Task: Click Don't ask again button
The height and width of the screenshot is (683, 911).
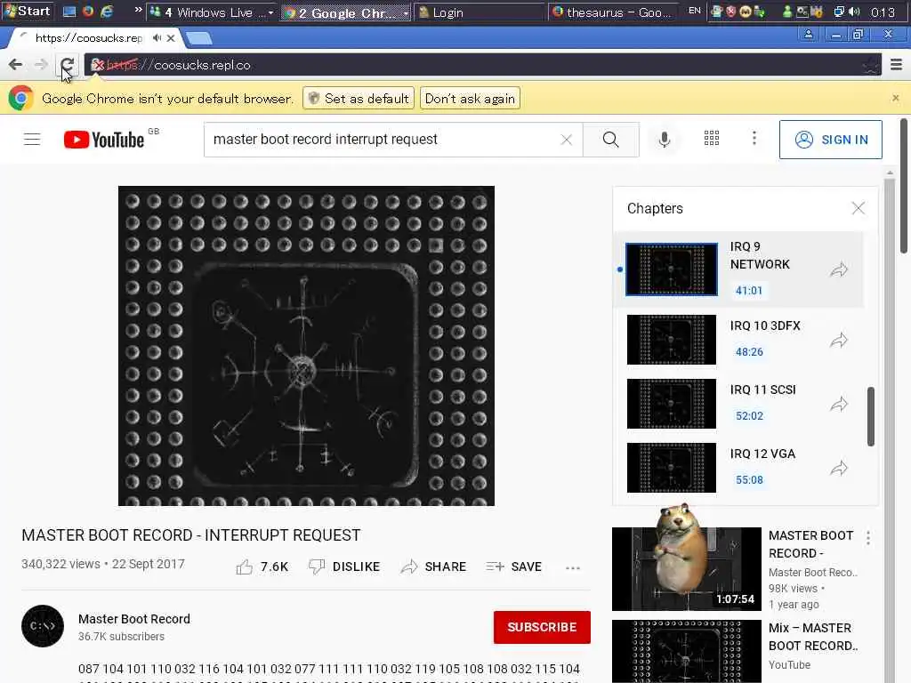Action: pos(470,99)
